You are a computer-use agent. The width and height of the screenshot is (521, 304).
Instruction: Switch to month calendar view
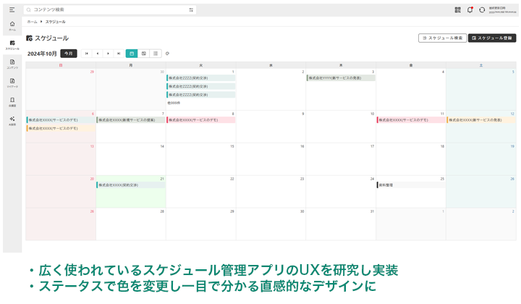[132, 54]
